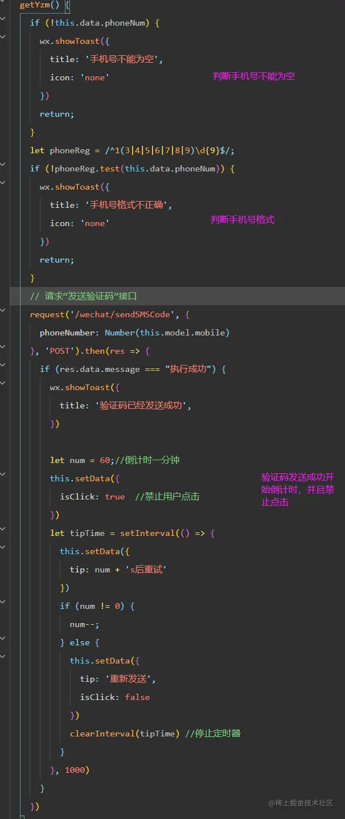Collapse fold arrow for 'if (res.data.message' block
345x819 pixels.
point(3,365)
